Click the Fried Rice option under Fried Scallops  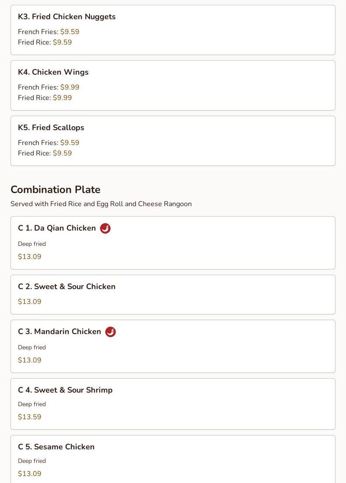(34, 153)
